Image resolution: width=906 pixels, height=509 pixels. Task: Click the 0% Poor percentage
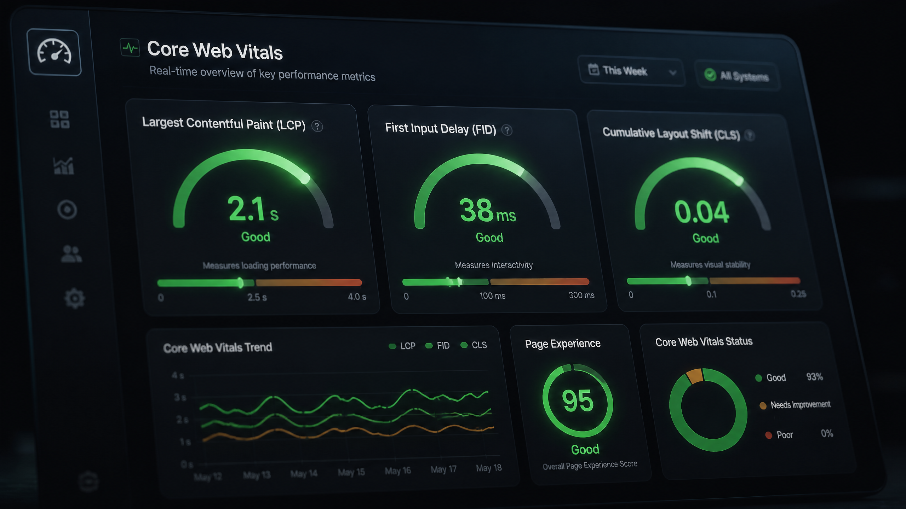pos(827,433)
